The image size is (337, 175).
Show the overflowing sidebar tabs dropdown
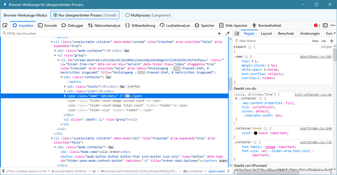(x=334, y=34)
